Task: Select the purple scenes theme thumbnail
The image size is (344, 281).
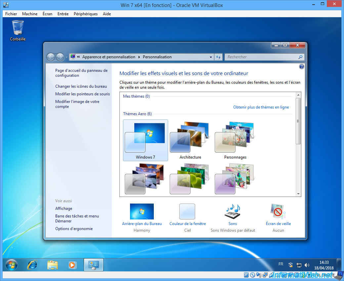Action: [x=234, y=179]
